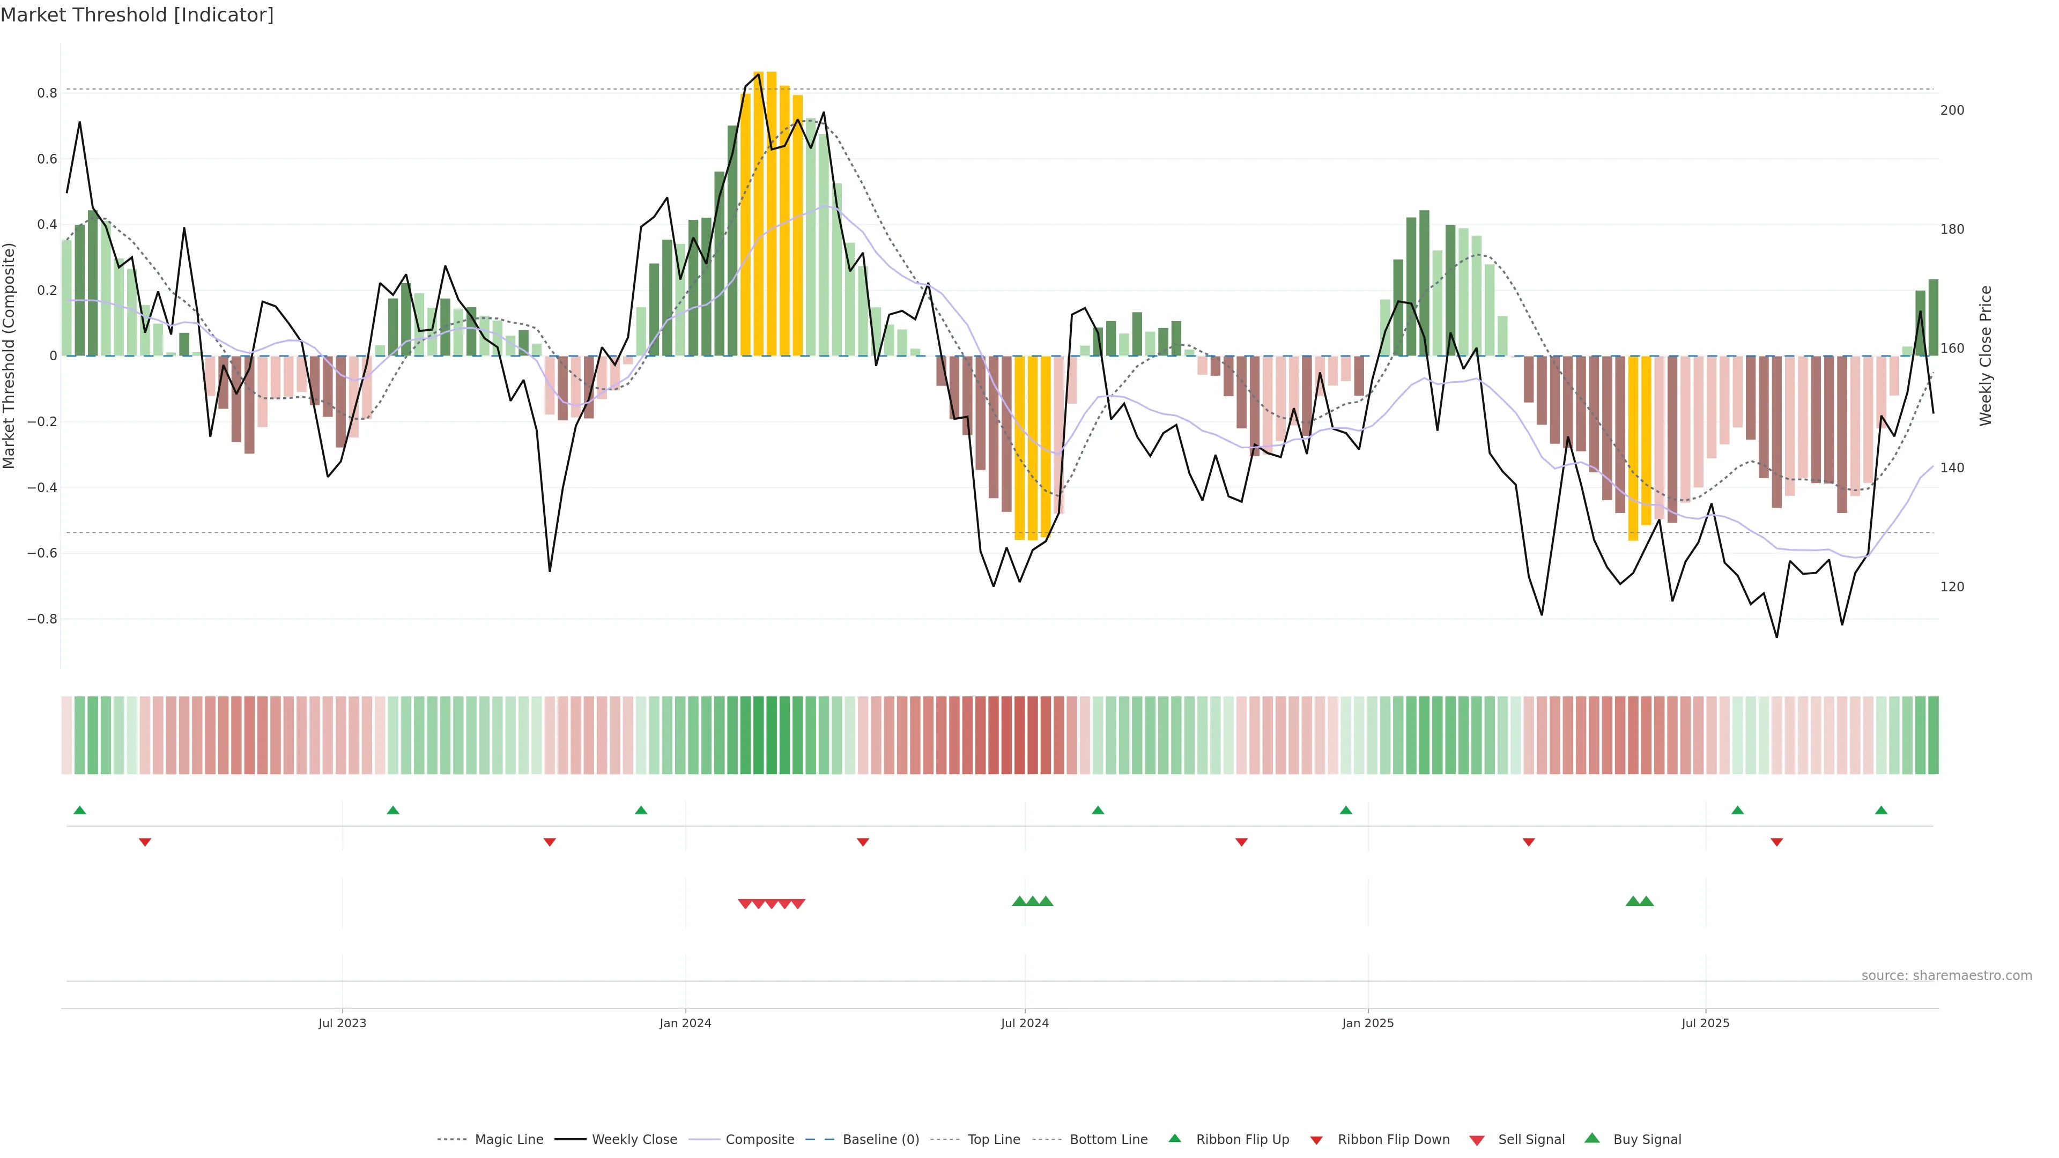Toggle the Baseline (0) legend entry

[880, 1140]
